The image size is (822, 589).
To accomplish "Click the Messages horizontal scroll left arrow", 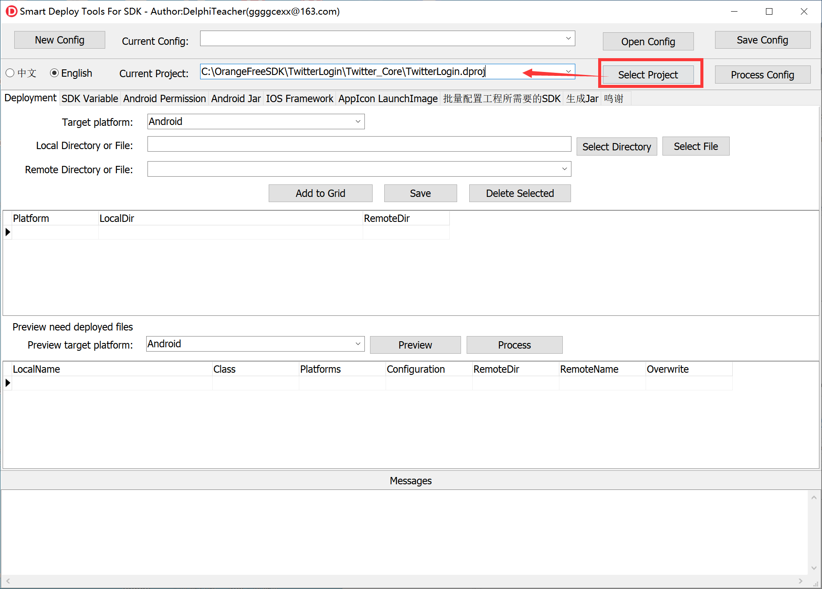I will [x=8, y=581].
